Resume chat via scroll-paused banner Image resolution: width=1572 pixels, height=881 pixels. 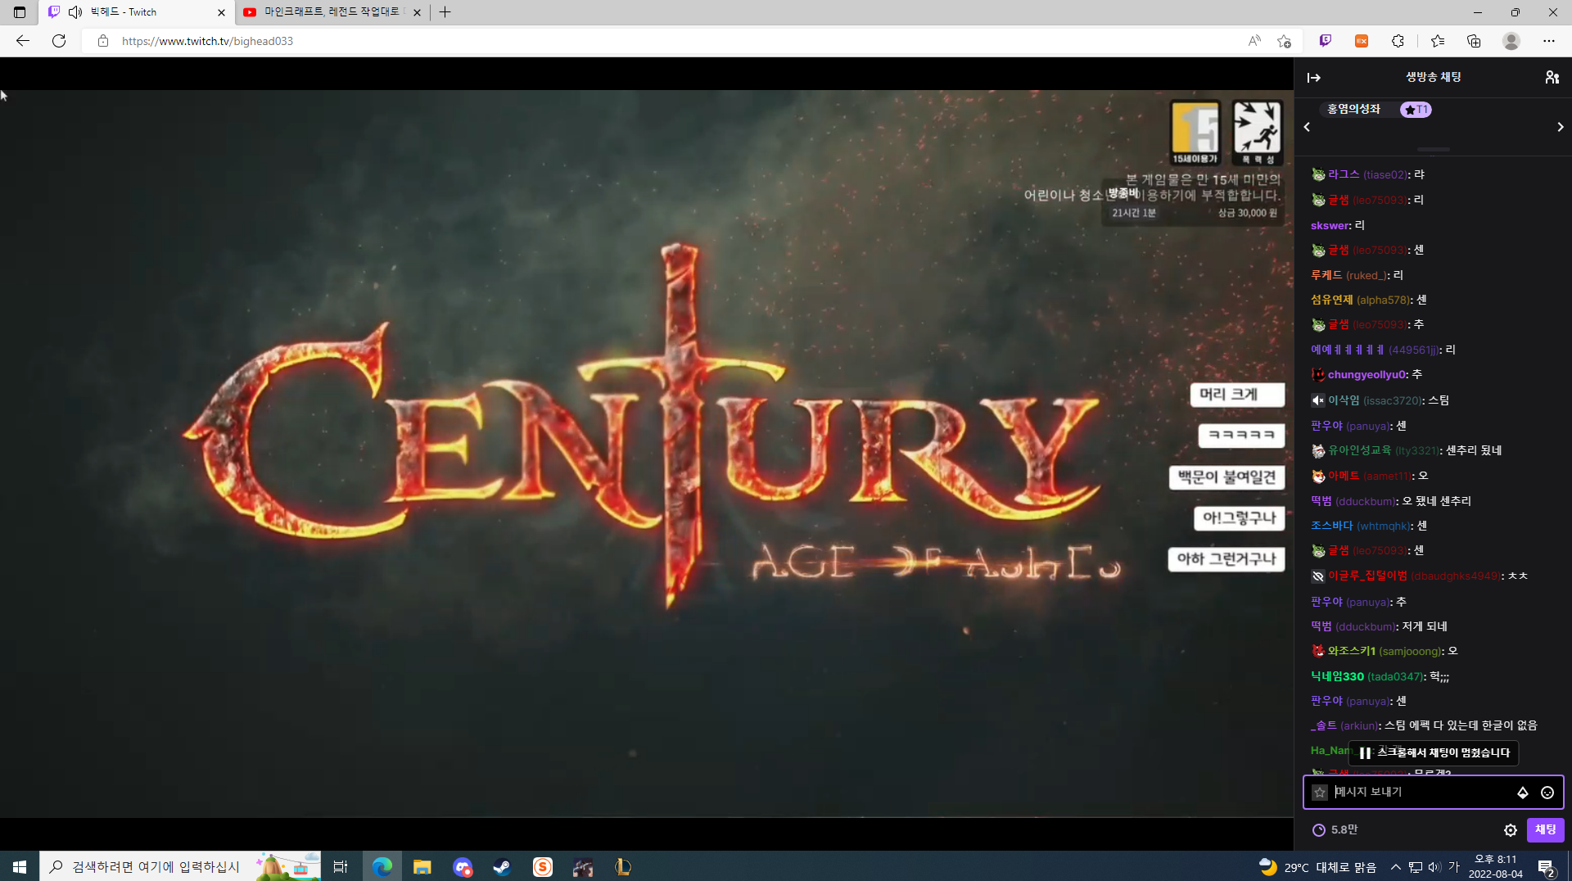(1433, 753)
